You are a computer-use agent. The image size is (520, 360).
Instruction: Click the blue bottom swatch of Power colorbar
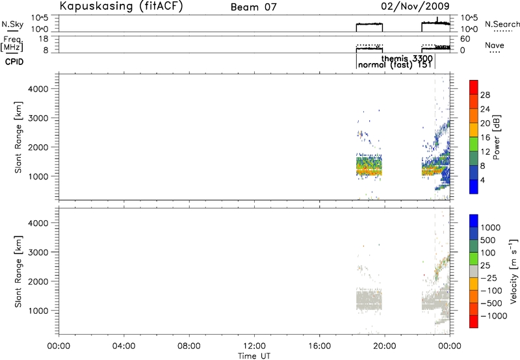474,187
